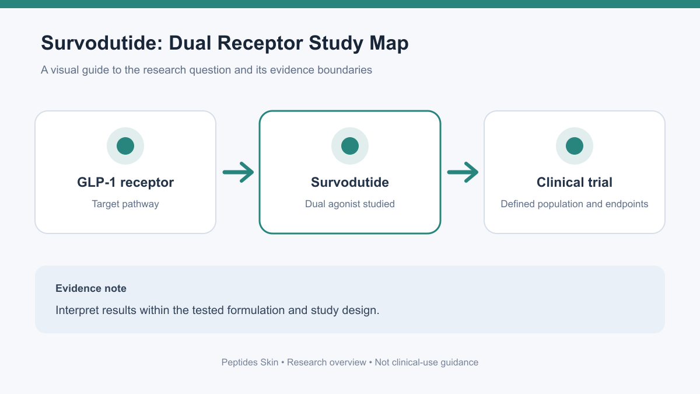Click the 'Interpret results within the tested formulation' sentence

click(x=218, y=310)
